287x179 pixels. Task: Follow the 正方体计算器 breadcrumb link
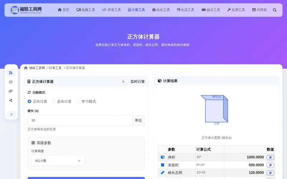[x=75, y=68]
